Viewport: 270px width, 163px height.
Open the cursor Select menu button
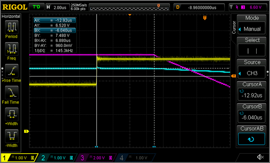pos(252,47)
